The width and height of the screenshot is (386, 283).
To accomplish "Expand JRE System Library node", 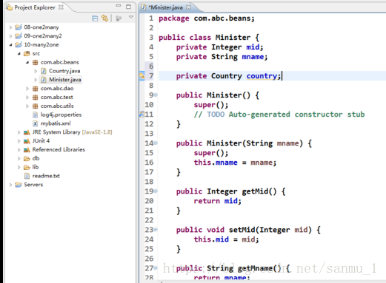I will [x=19, y=132].
